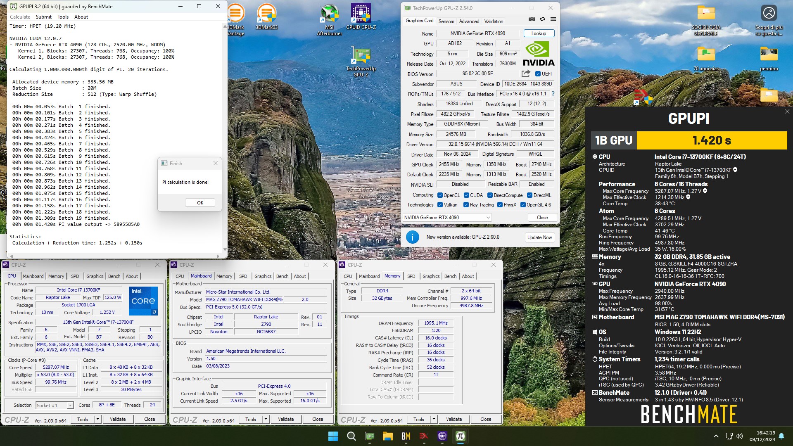Viewport: 793px width, 446px height.
Task: Toggle the UEFI checkbox in GPU-Z
Action: pos(538,74)
